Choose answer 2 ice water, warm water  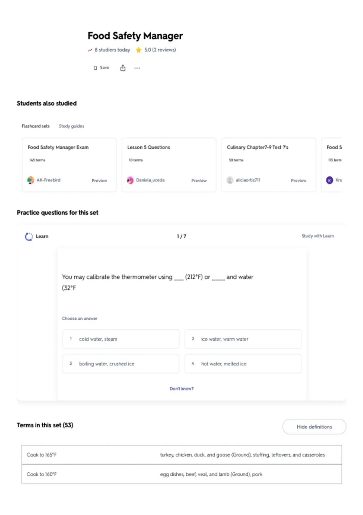[243, 339]
